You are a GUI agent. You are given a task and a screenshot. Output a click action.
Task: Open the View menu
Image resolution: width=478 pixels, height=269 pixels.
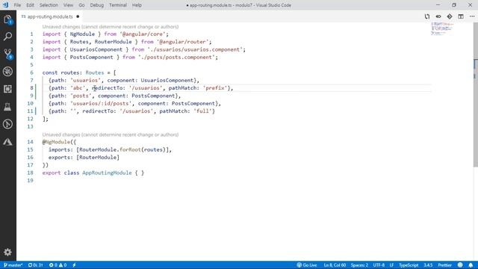coord(68,5)
